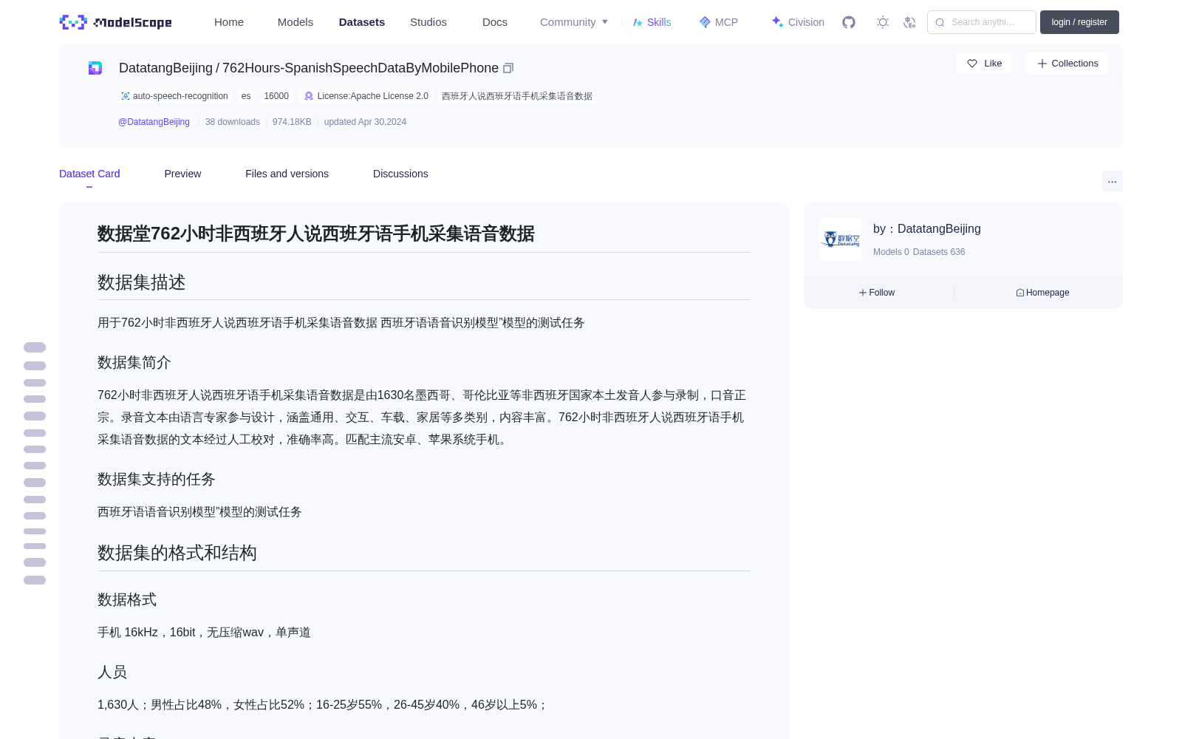
Task: Open the MCP link
Action: click(719, 22)
